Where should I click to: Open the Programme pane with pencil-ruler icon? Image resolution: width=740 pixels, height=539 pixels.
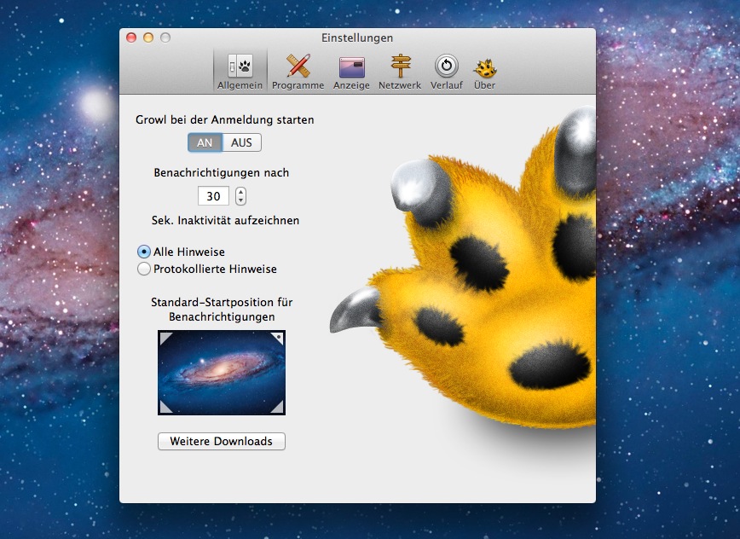[x=298, y=72]
